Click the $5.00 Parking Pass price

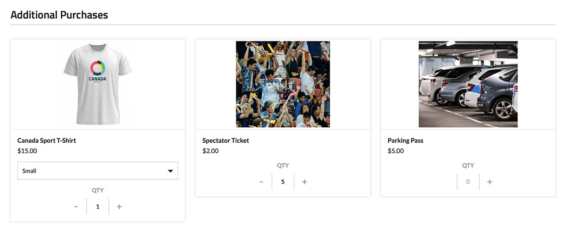pyautogui.click(x=396, y=151)
